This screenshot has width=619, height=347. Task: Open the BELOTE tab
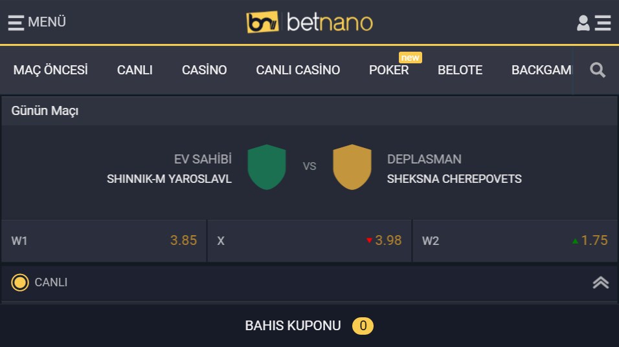460,70
